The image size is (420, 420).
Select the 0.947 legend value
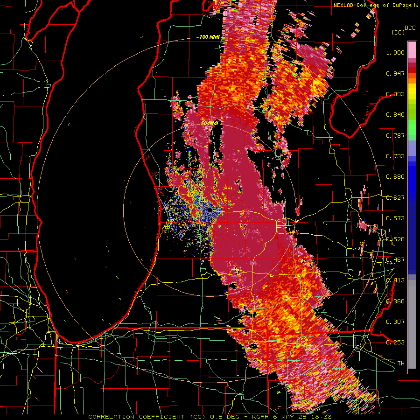395,73
